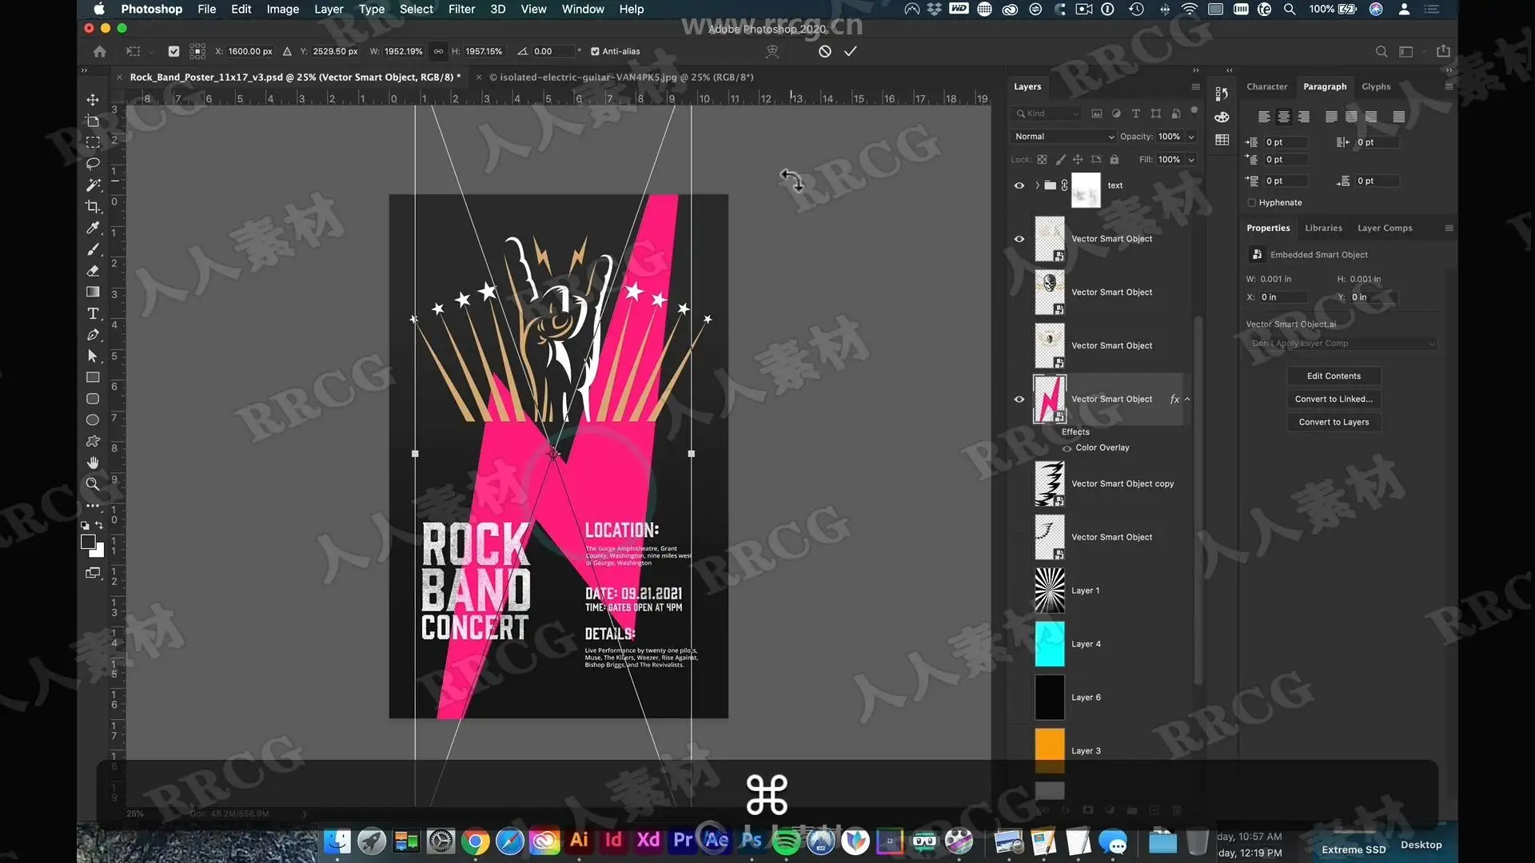The height and width of the screenshot is (863, 1535).
Task: Select the Hand tool
Action: [x=93, y=463]
